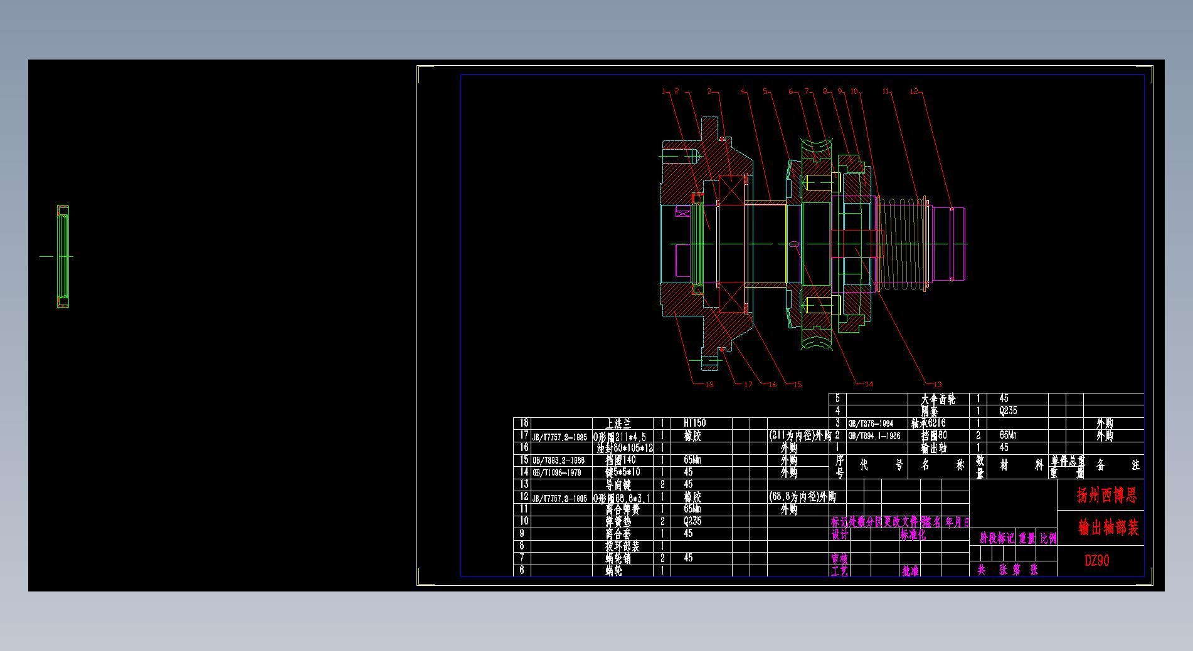Select material HT150 in row 18
This screenshot has height=651, width=1193.
coord(694,423)
